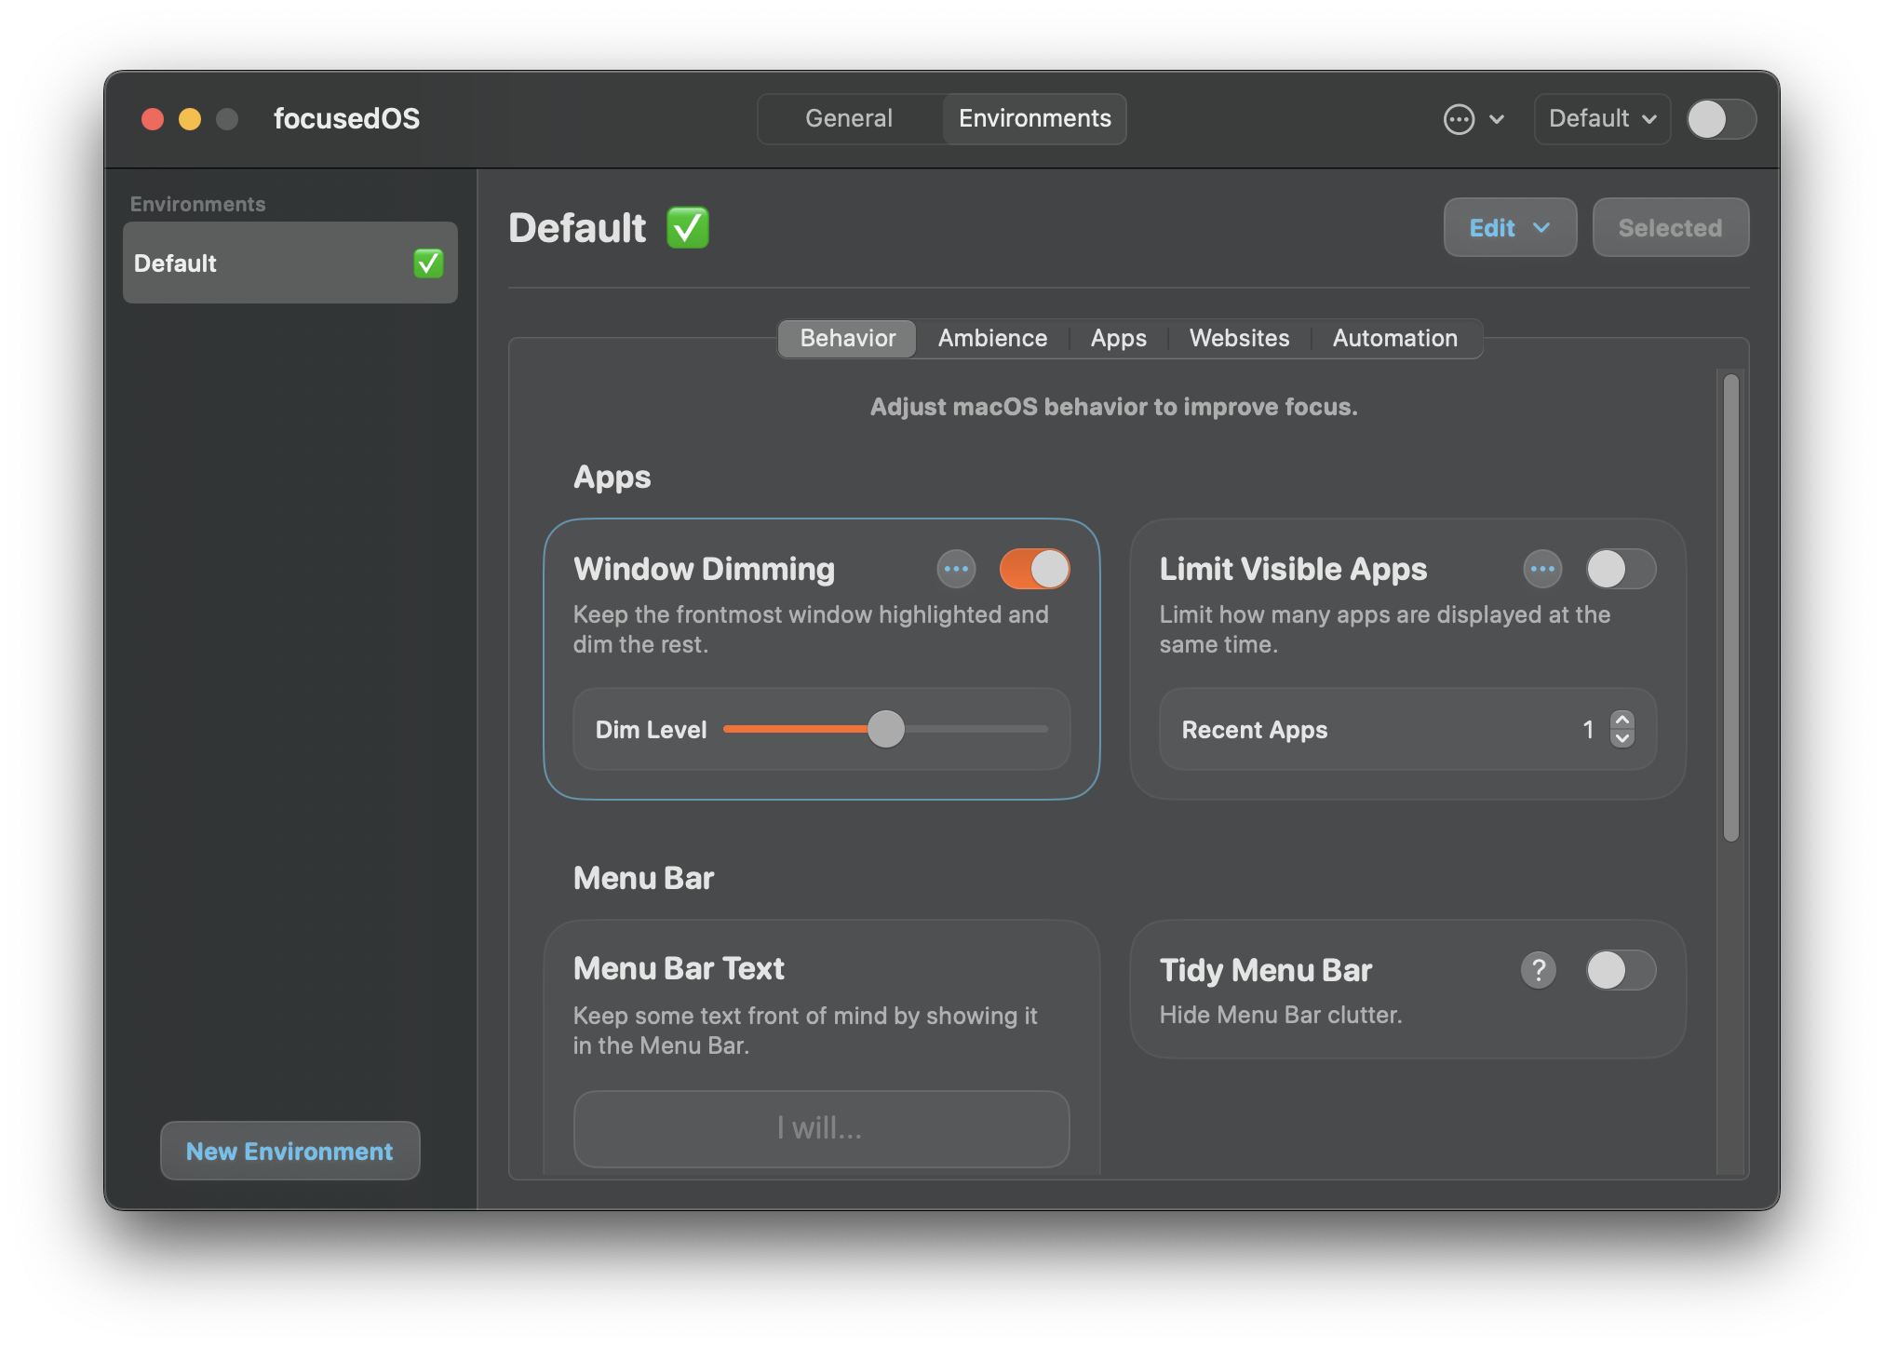
Task: Decrement Recent Apps stepper down arrow
Action: 1622,739
